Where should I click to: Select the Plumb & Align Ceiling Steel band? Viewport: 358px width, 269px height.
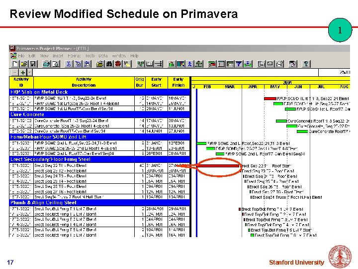pyautogui.click(x=99, y=203)
